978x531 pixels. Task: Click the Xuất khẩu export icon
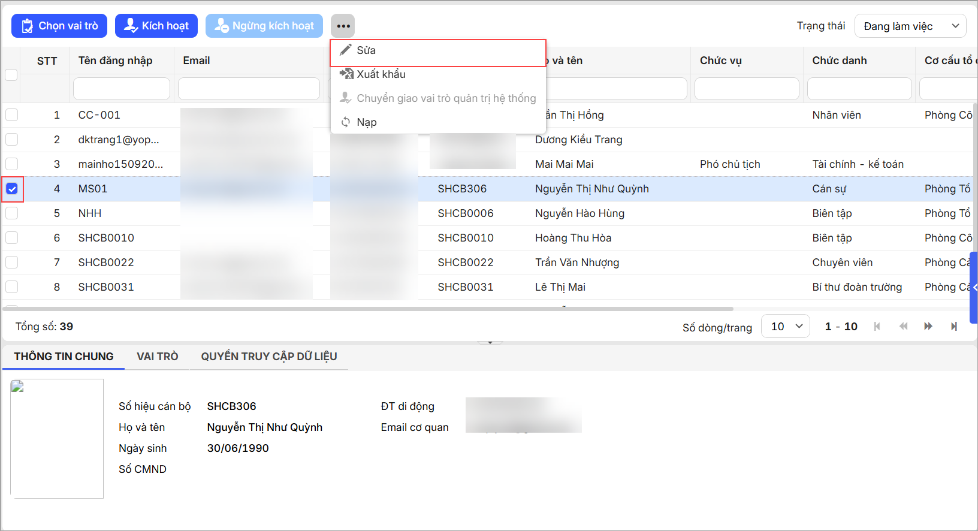click(x=346, y=74)
